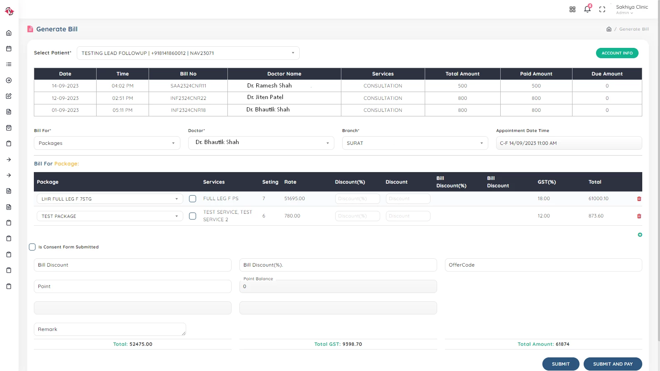Click the page vertical scrollbar
Image resolution: width=660 pixels, height=371 pixels.
click(658, 171)
